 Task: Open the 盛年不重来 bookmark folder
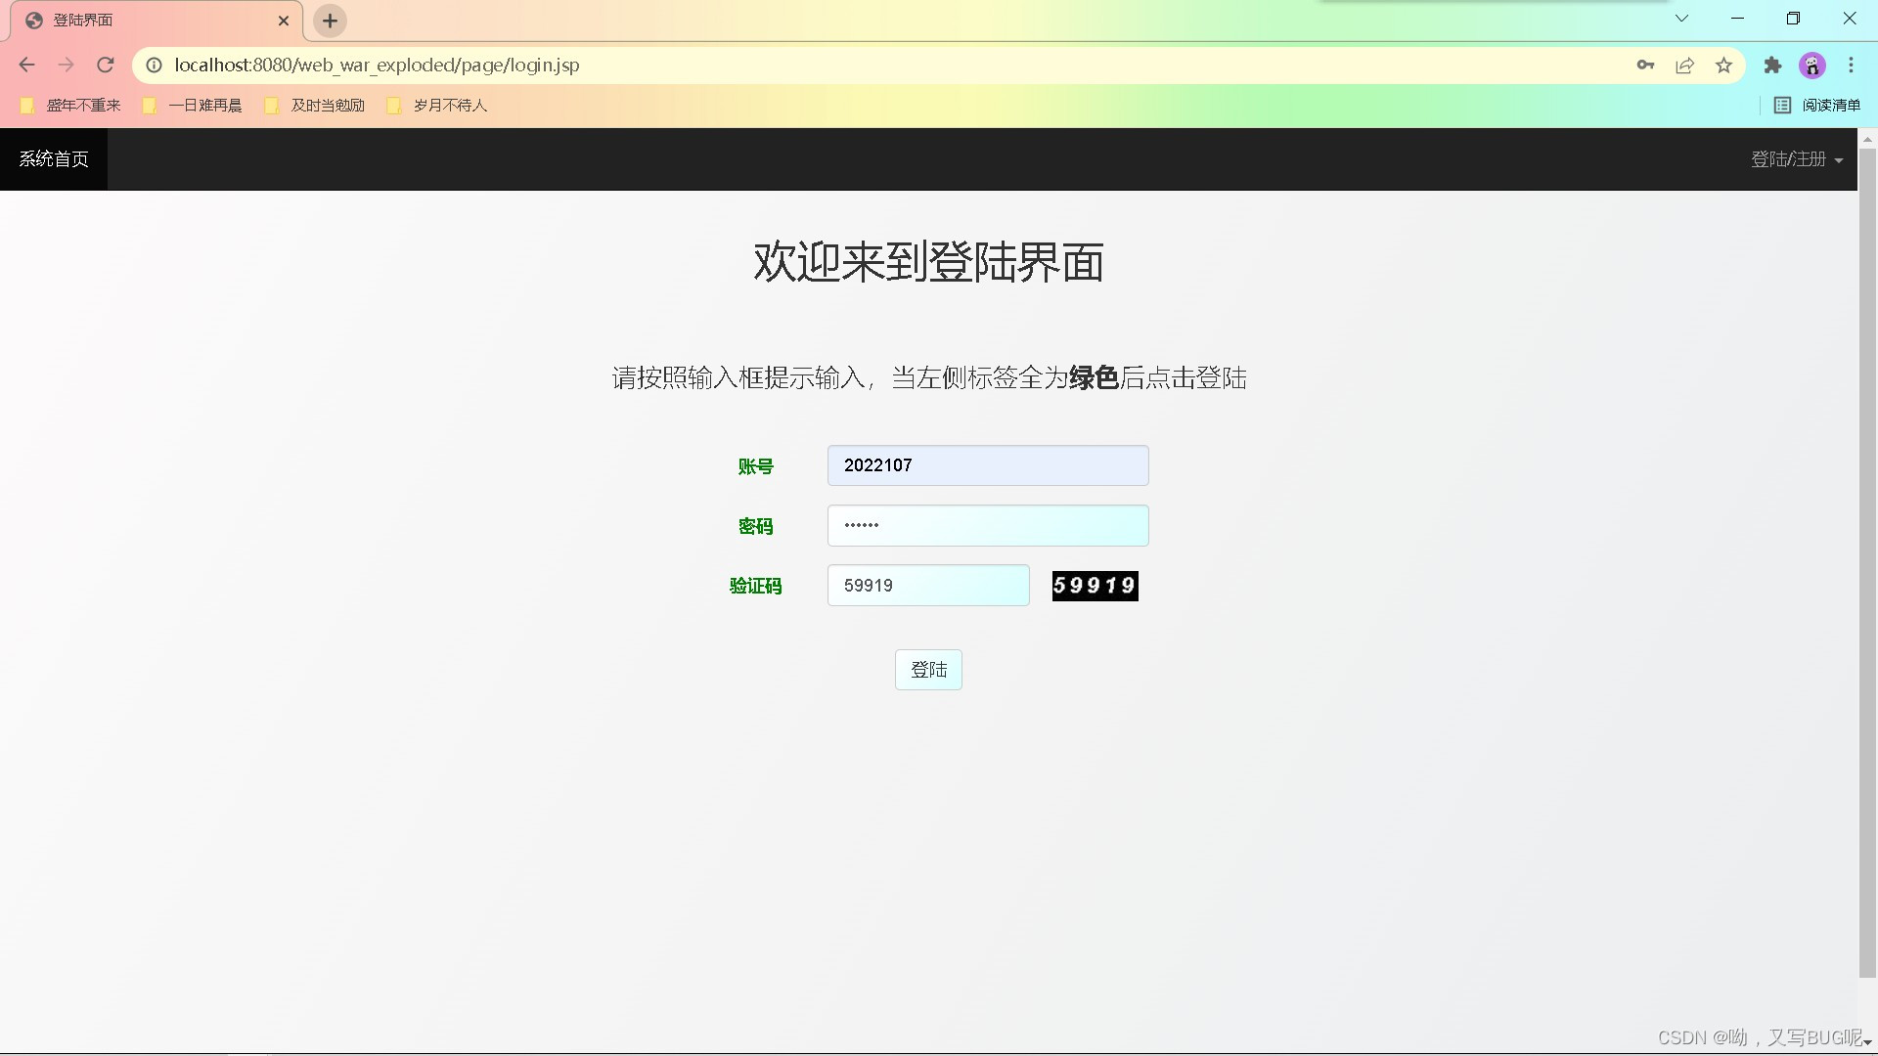pyautogui.click(x=70, y=106)
